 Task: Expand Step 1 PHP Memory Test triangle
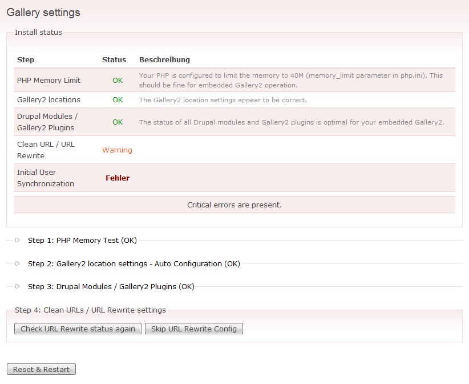coord(18,240)
